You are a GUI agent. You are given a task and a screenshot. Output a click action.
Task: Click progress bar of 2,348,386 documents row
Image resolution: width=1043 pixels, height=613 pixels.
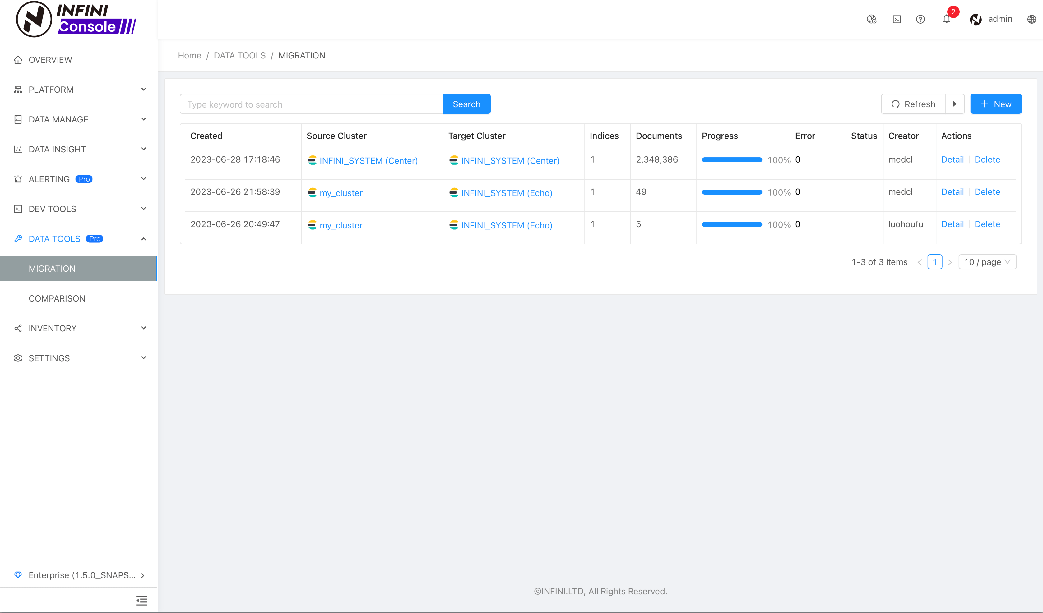[x=732, y=160]
